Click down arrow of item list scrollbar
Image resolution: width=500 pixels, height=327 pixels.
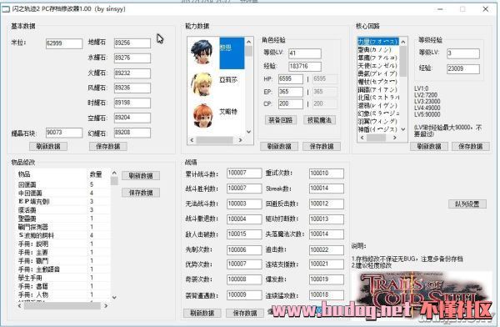114,297
